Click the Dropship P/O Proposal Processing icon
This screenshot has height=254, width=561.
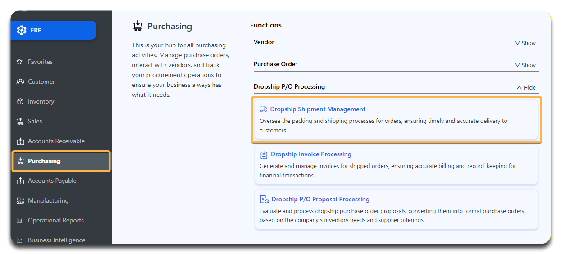coord(264,199)
